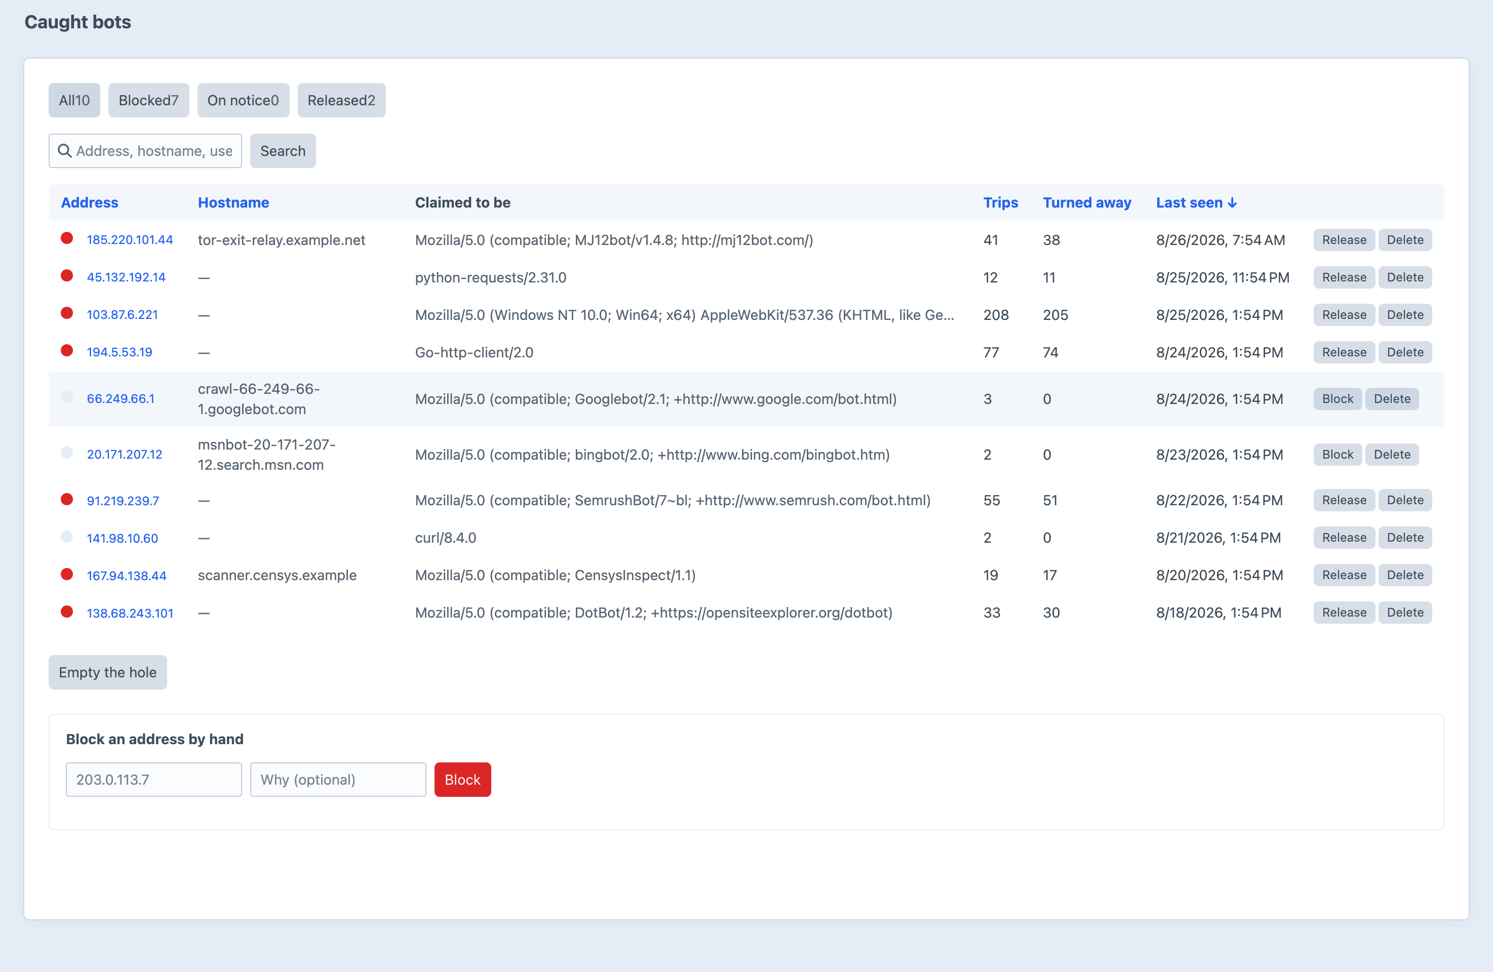Click trips value 208
The width and height of the screenshot is (1493, 972).
[x=996, y=315]
